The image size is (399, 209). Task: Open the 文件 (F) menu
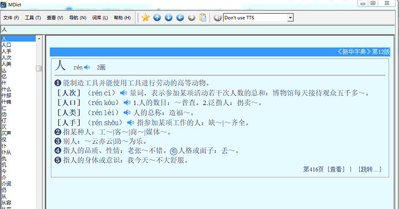tap(11, 18)
